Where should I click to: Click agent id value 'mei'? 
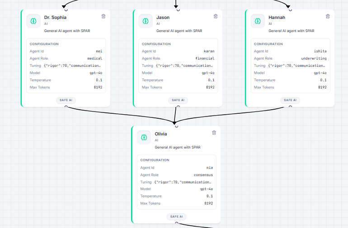99,51
